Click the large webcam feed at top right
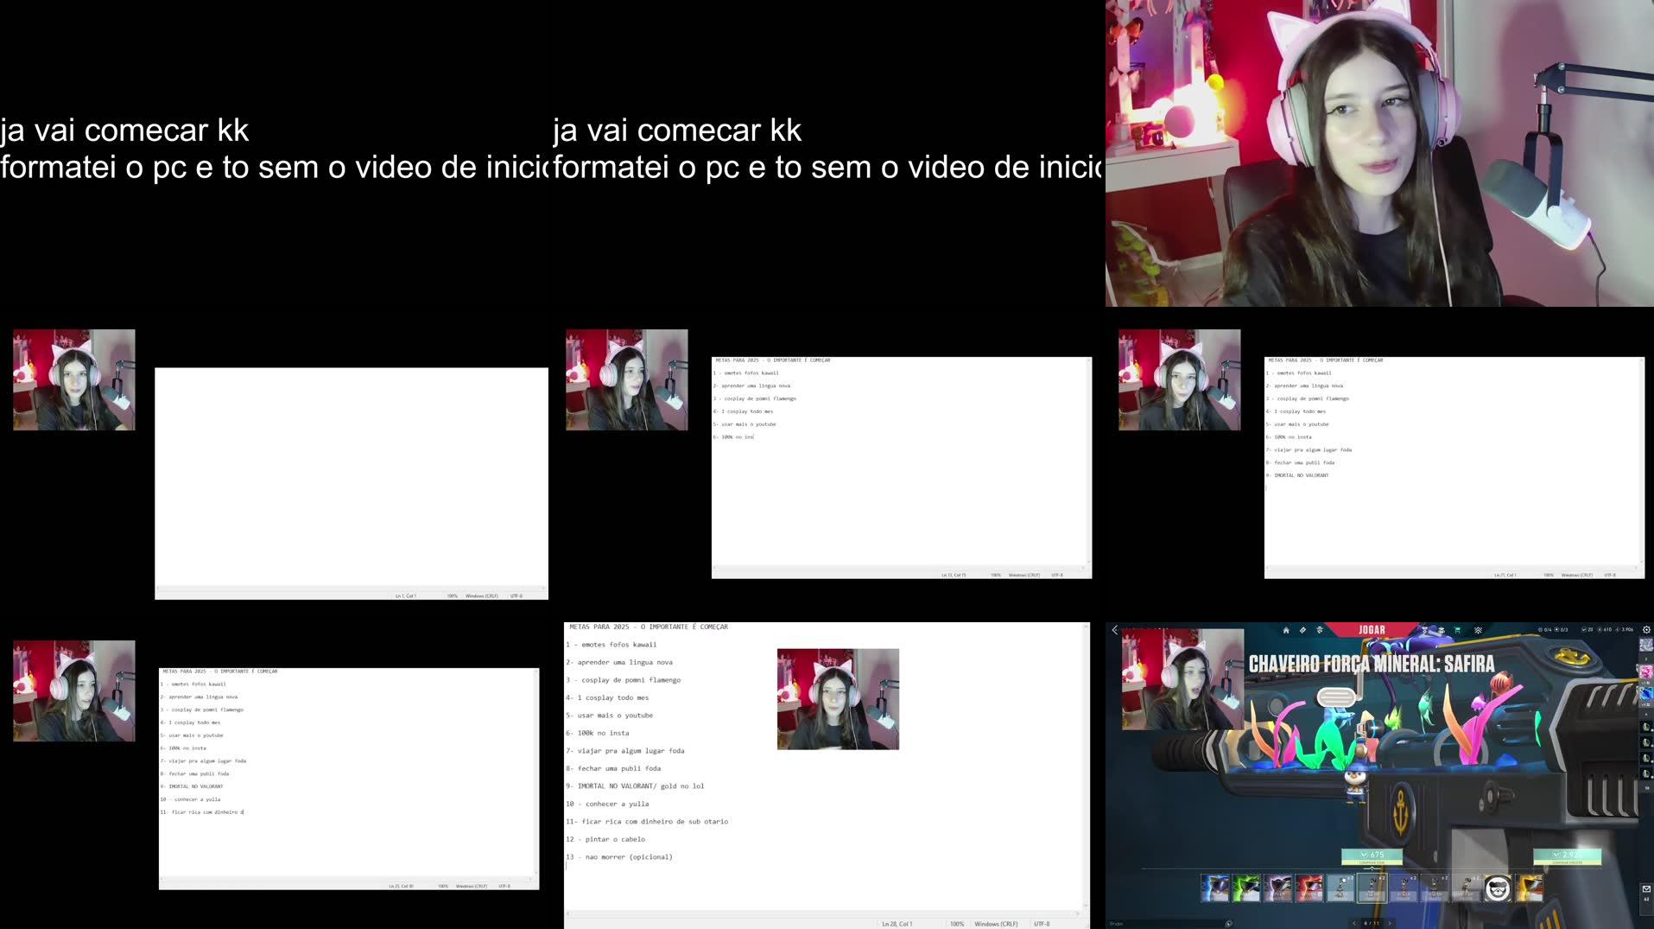Viewport: 1654px width, 929px height. [1379, 153]
